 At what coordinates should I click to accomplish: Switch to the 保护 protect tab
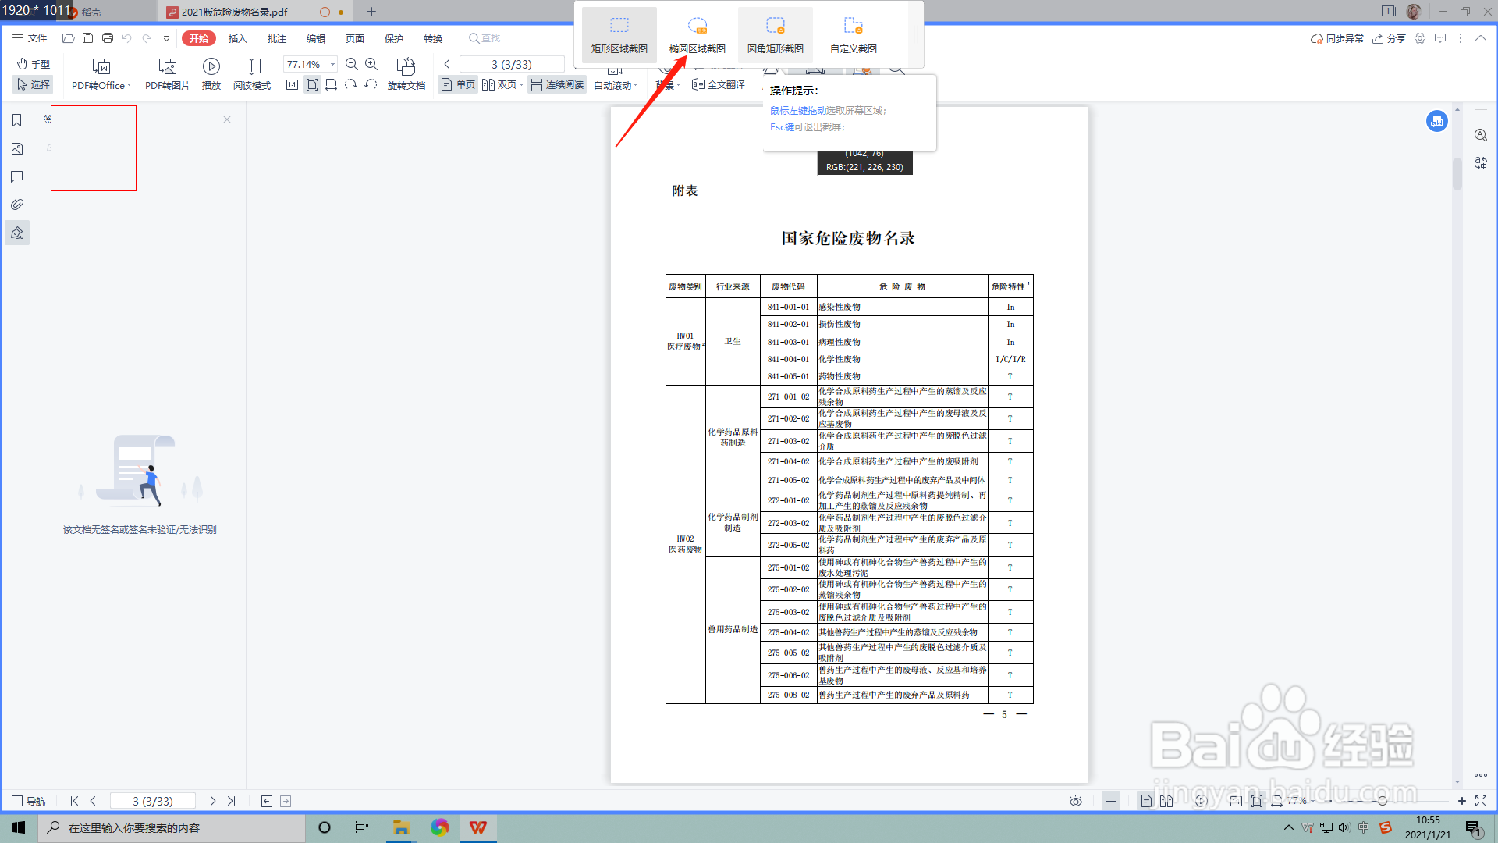pos(393,38)
